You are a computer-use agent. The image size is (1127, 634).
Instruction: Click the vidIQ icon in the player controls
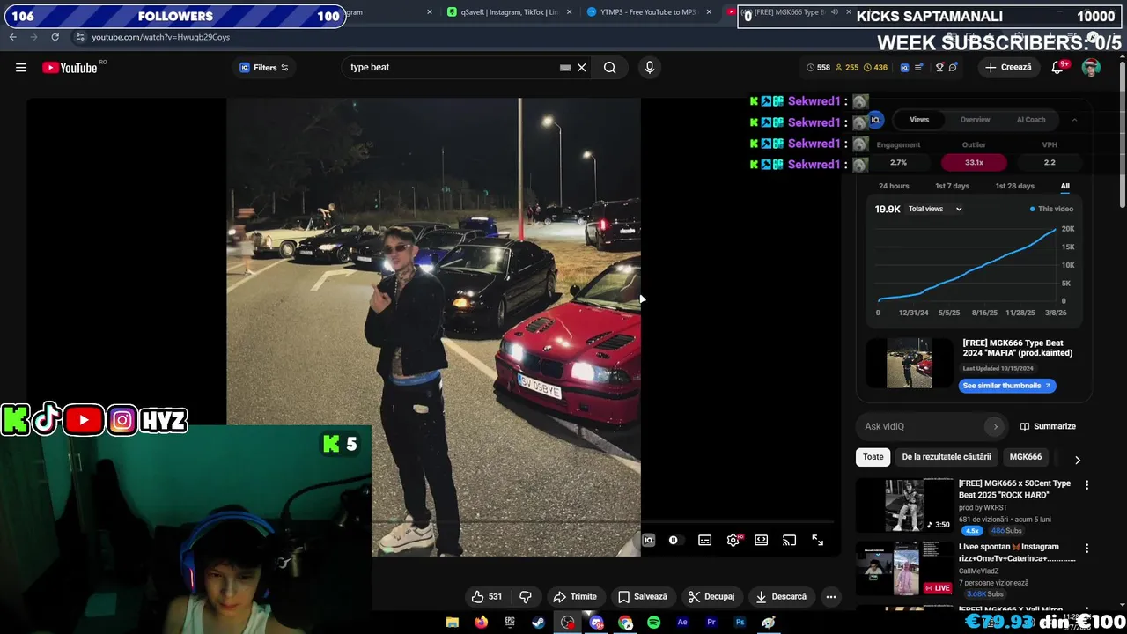click(649, 541)
